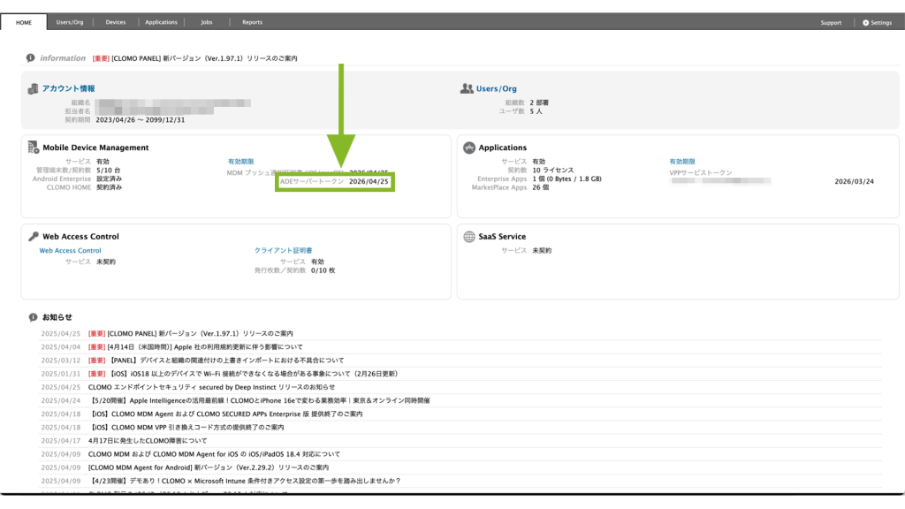Click the account information building icon
The height and width of the screenshot is (509, 905).
[34, 88]
